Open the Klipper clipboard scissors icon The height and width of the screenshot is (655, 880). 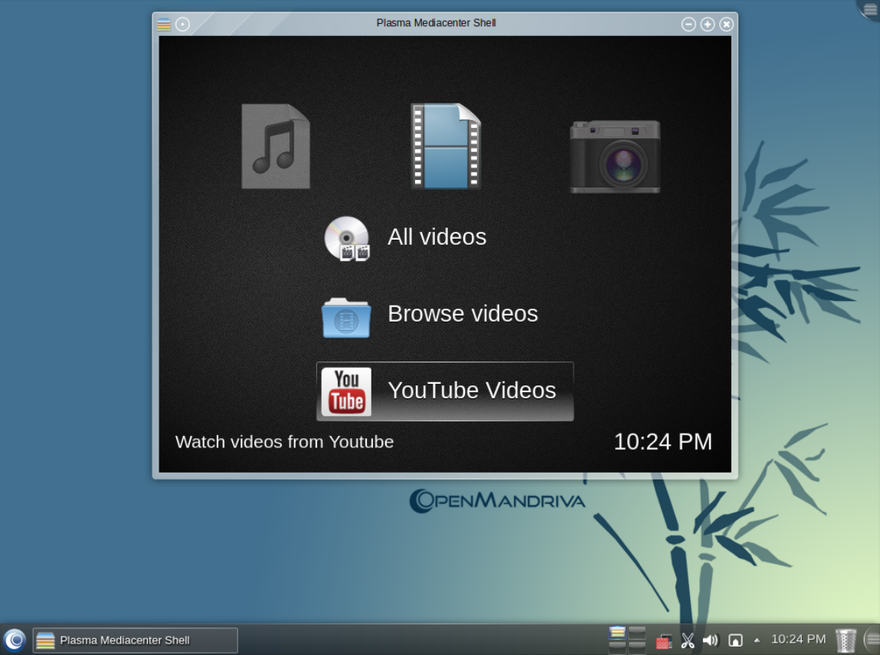(x=688, y=640)
